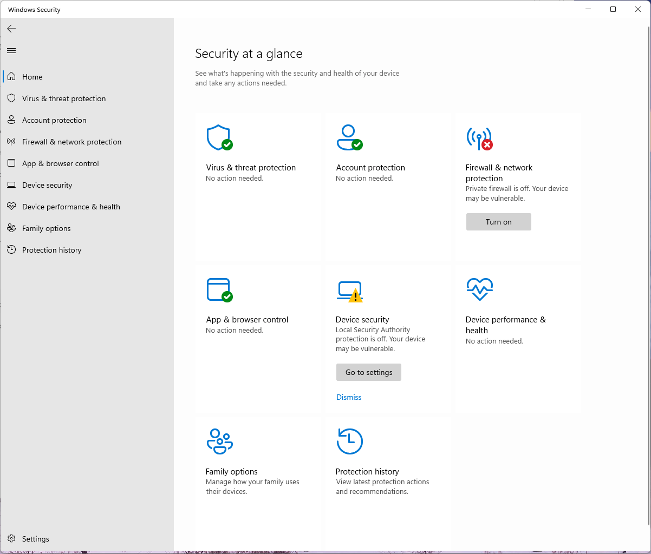Screen dimensions: 651x554
Task: Open the large Firewall antenna icon with red X
Action: click(x=479, y=138)
